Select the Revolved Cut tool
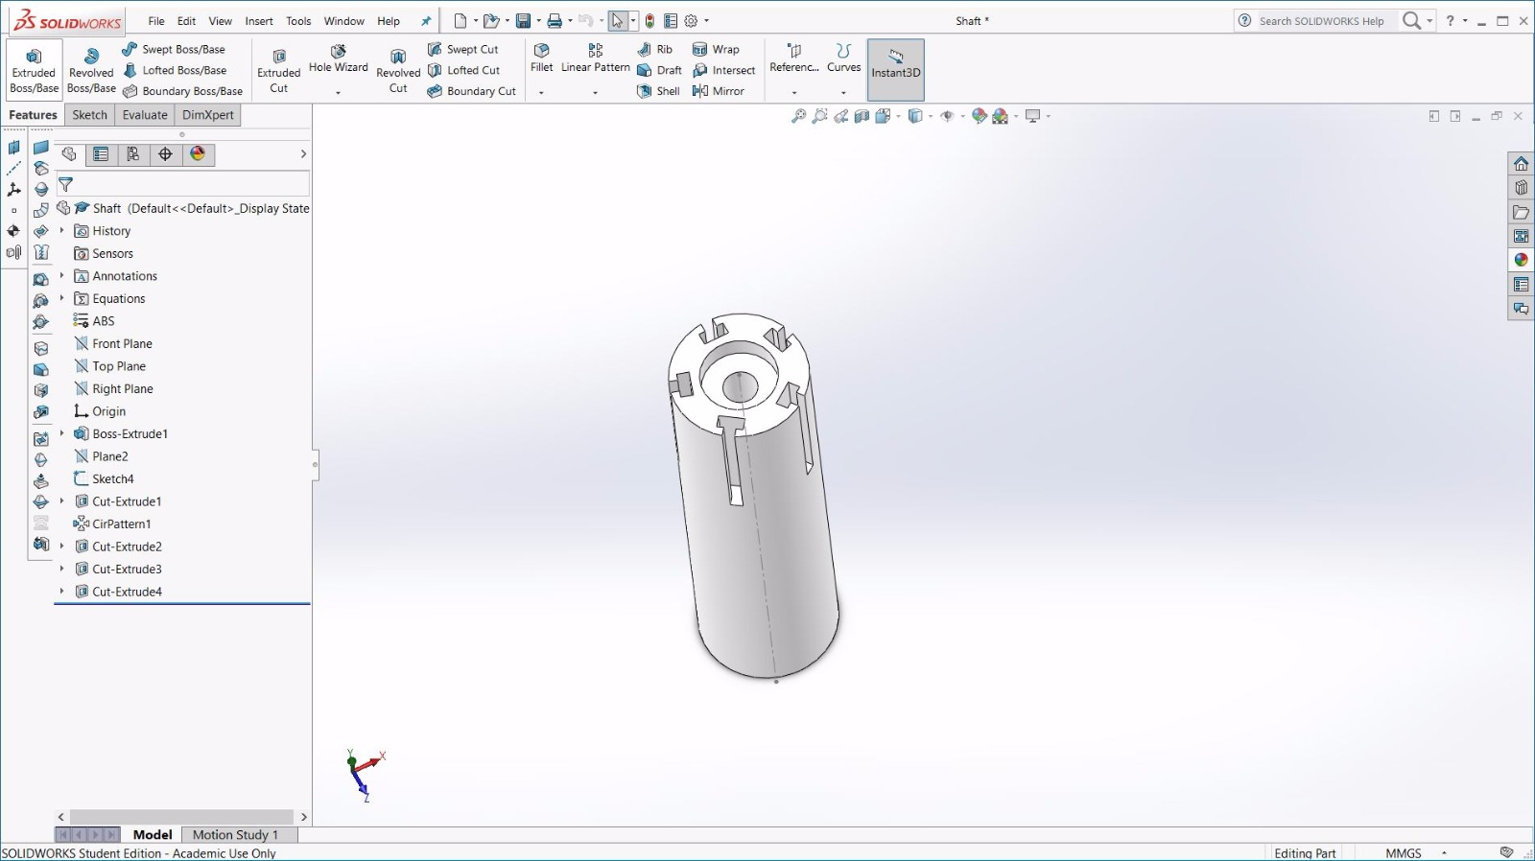1535x861 pixels. click(x=398, y=70)
